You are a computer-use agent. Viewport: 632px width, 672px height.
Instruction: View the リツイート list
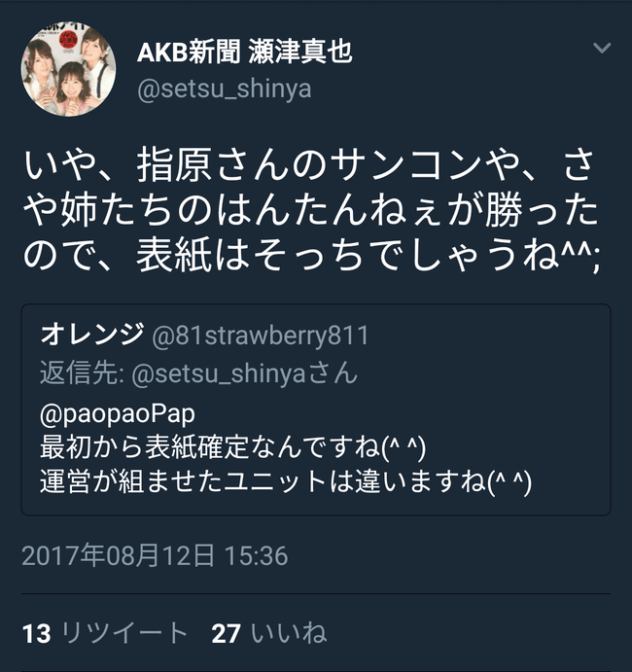(x=124, y=633)
